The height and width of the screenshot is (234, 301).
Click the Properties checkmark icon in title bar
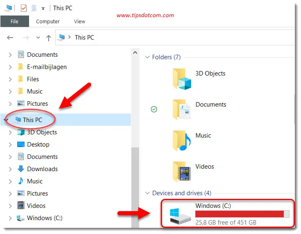(x=24, y=8)
